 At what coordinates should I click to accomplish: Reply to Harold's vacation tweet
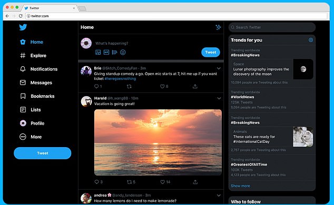click(x=96, y=182)
